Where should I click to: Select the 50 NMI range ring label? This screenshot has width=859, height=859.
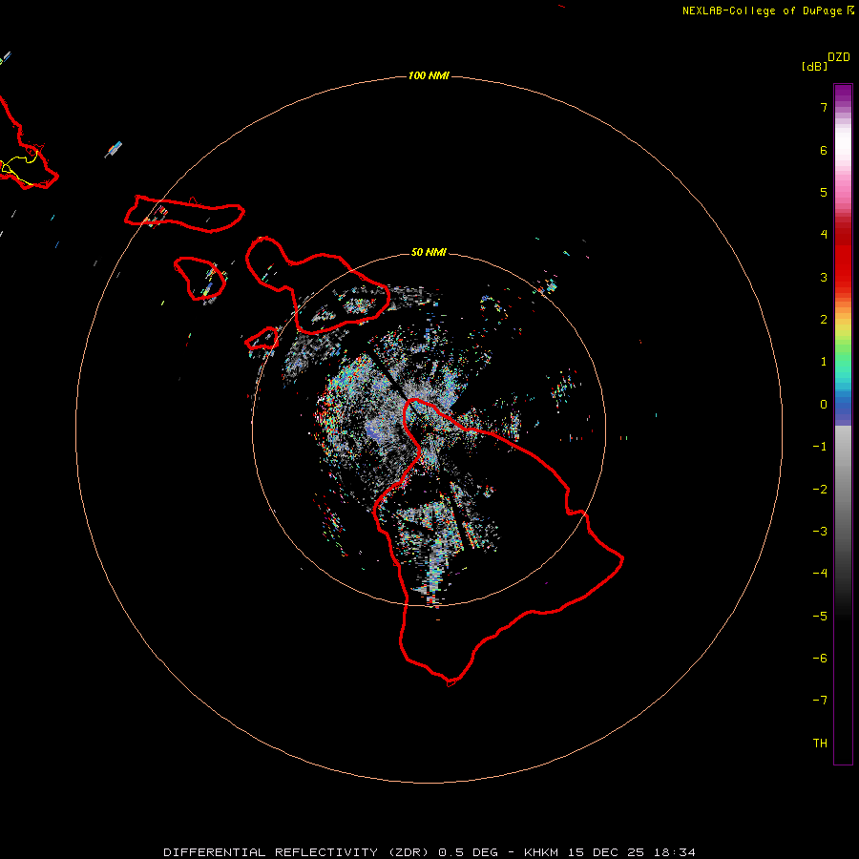[429, 252]
